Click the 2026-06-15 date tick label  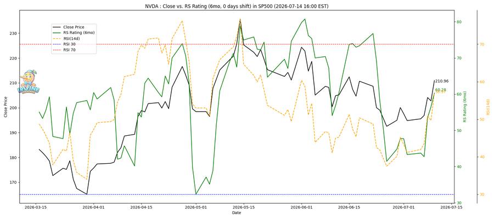point(350,208)
